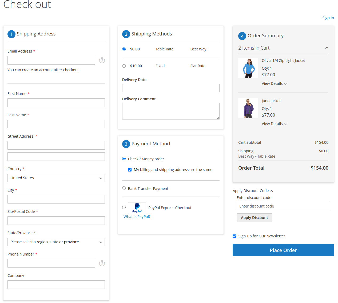Click the help icon beside Phone Number
Viewport: 338px width, 303px height.
click(102, 263)
